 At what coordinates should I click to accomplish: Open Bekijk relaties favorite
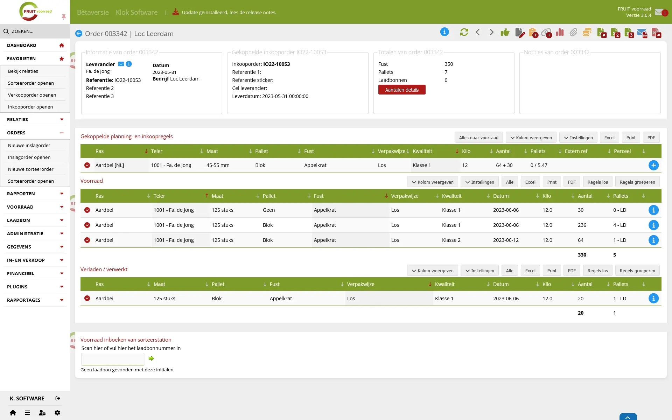point(23,71)
